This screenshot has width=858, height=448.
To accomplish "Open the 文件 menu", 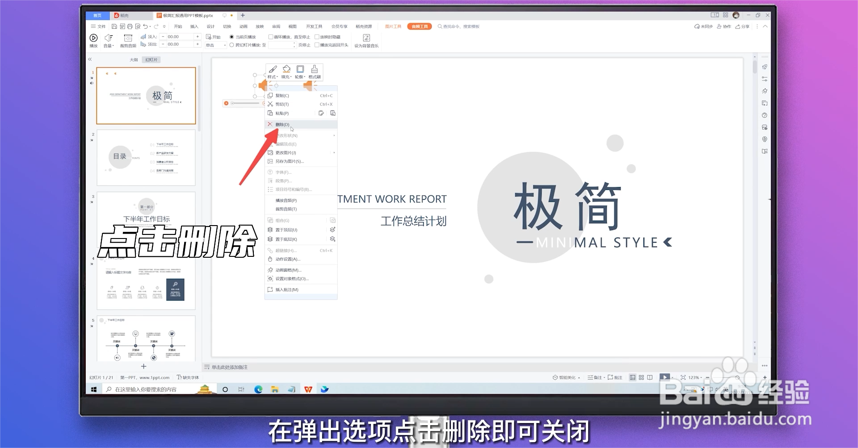I will [x=98, y=26].
